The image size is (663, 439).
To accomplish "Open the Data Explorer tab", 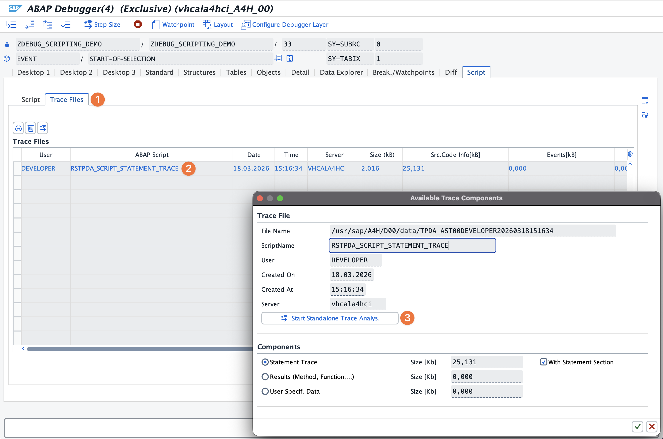I will point(341,72).
